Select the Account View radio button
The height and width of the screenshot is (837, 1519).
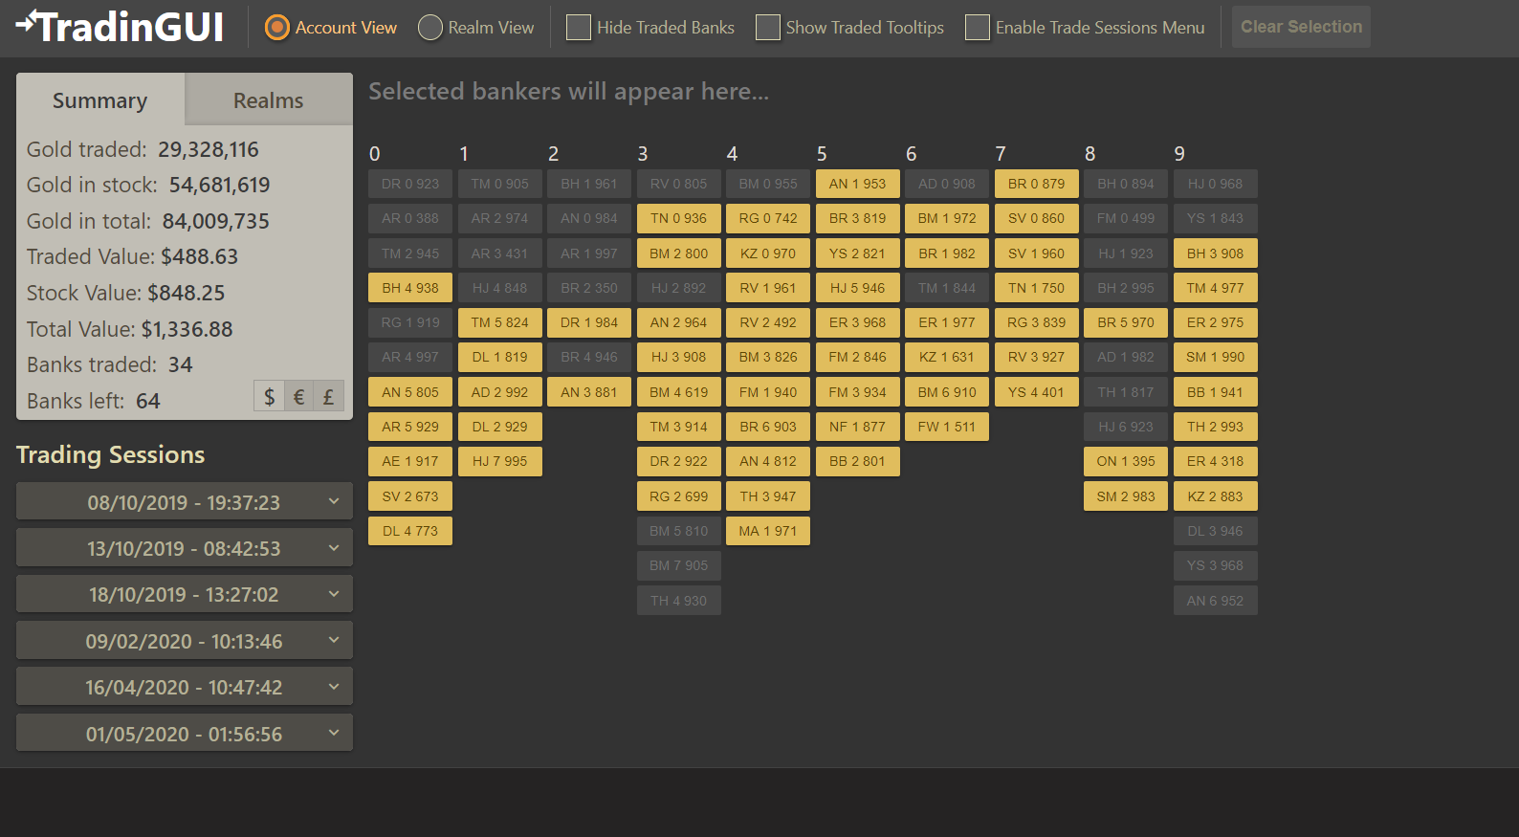277,28
